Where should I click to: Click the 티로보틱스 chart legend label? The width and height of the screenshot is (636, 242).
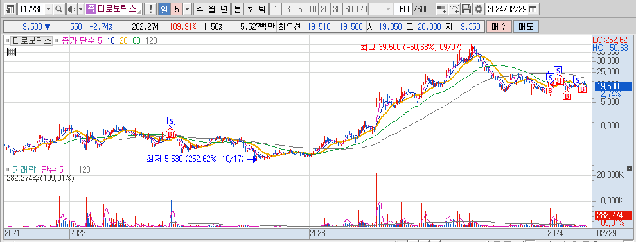tap(31, 40)
